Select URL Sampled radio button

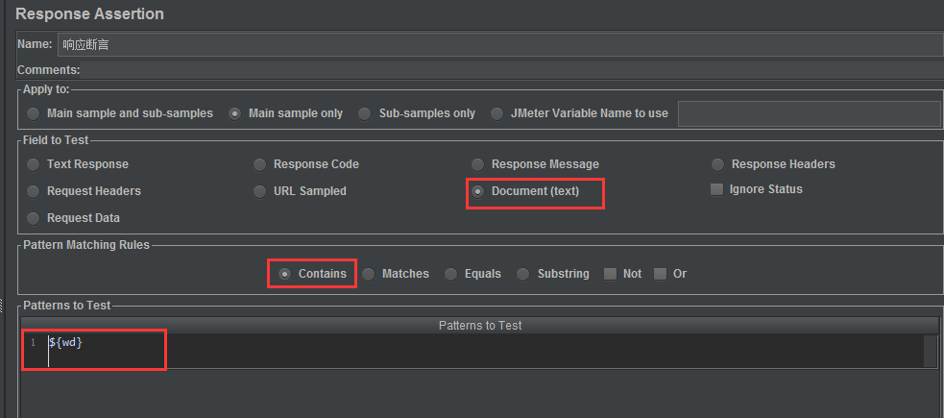[259, 191]
